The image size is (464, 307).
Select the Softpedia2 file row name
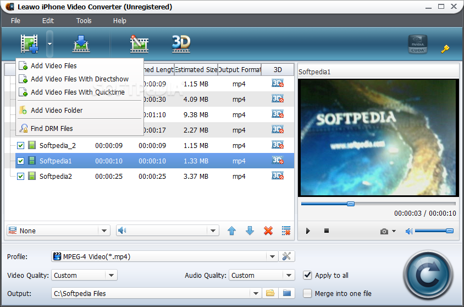56,177
